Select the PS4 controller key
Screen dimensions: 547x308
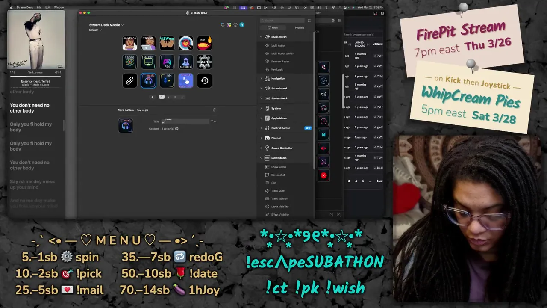click(167, 62)
